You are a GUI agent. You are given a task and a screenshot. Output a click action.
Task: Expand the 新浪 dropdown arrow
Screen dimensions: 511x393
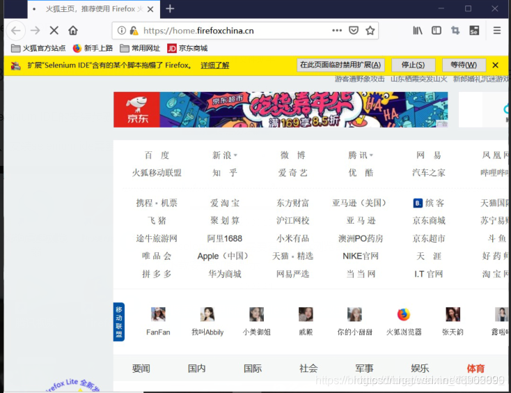point(235,155)
